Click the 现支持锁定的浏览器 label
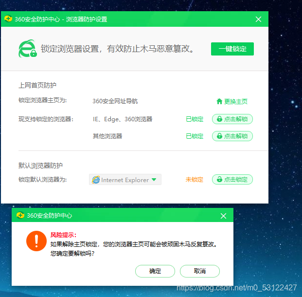The height and width of the screenshot is (297, 302). pyautogui.click(x=46, y=119)
